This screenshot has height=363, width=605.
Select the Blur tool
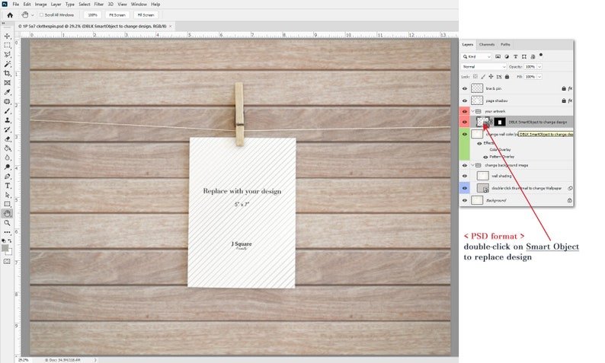coord(7,158)
